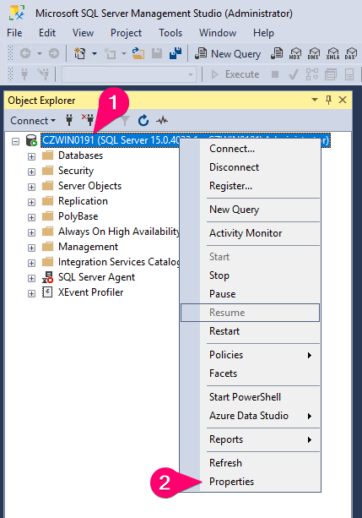Open the available databases combo box
The height and width of the screenshot is (518, 362).
(129, 74)
